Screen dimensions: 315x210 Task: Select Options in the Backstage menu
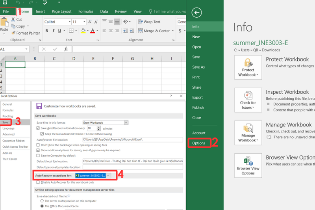click(199, 143)
